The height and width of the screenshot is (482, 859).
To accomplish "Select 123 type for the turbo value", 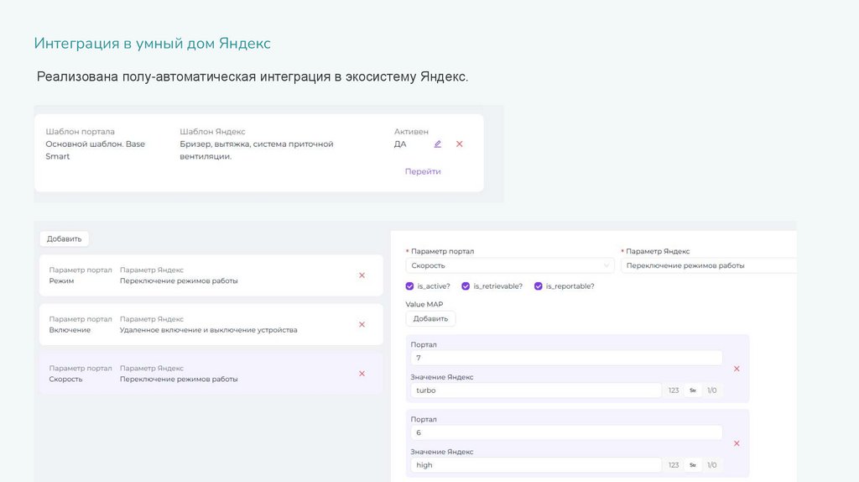I will pyautogui.click(x=674, y=390).
